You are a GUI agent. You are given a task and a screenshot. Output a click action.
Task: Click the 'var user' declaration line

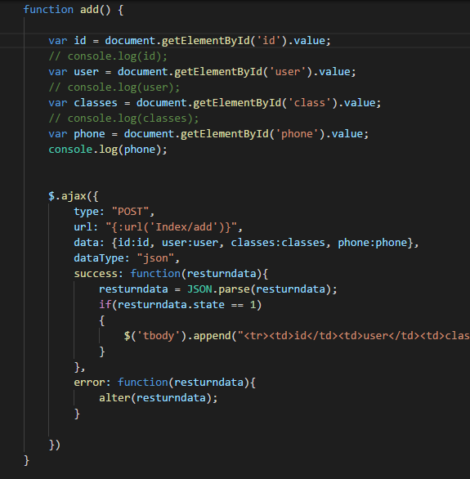click(x=202, y=72)
